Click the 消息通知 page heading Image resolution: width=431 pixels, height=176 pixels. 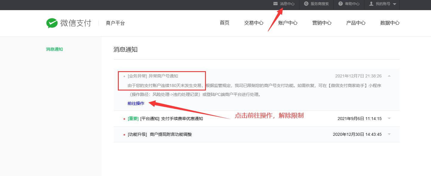(x=125, y=49)
